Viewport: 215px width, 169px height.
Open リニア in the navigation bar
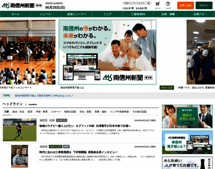107,14
